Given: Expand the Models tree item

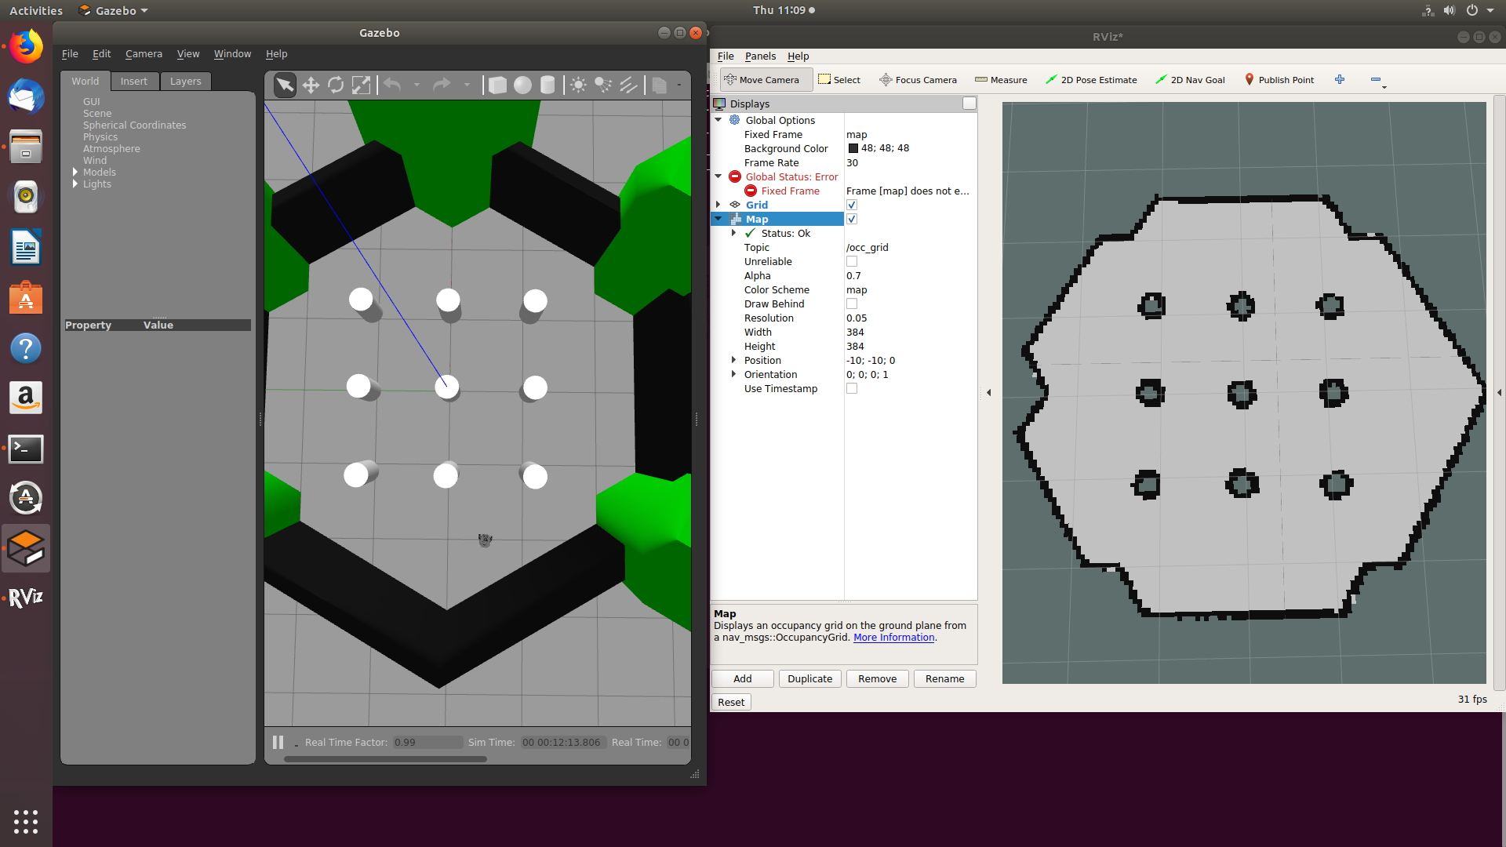Looking at the screenshot, I should point(75,172).
